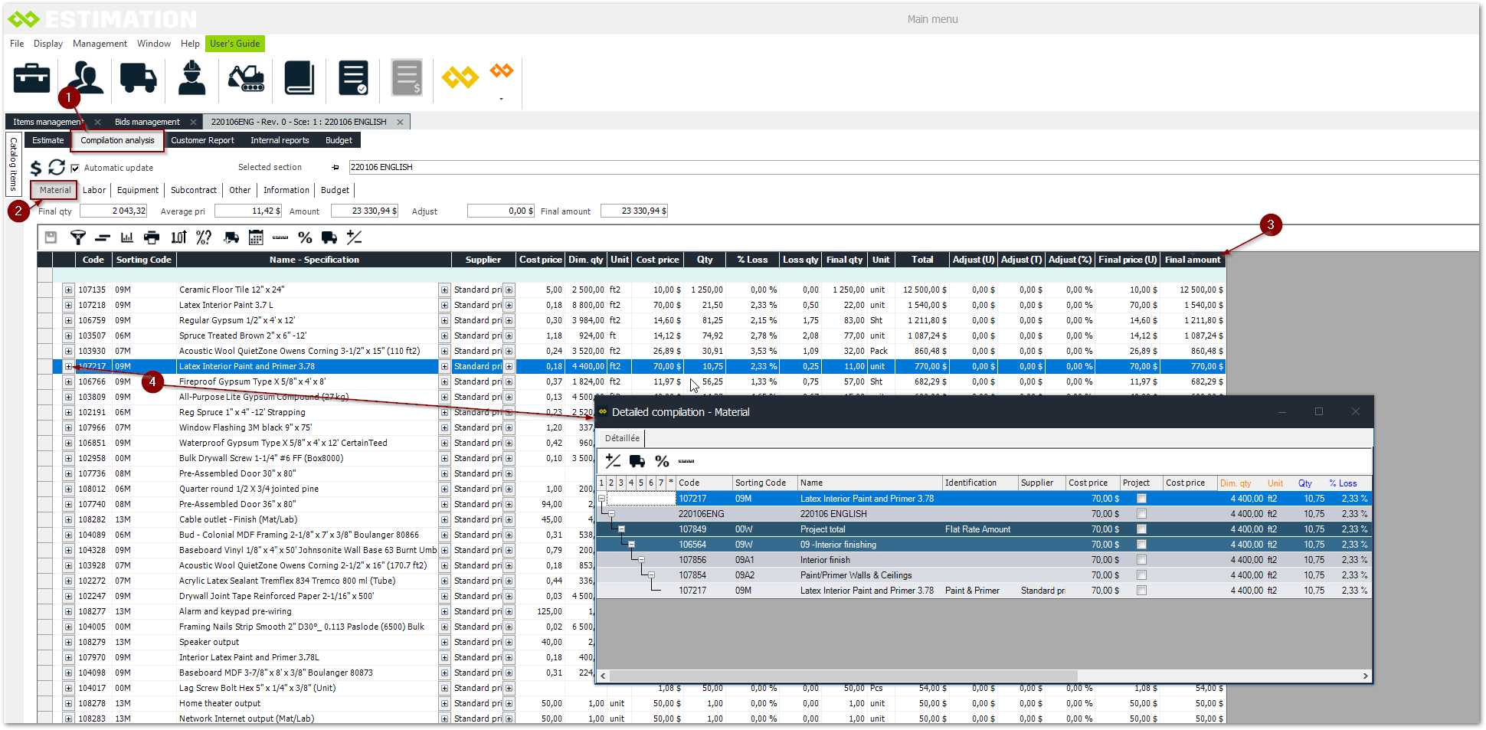Viewport: 1486px width, 730px height.
Task: Click the delivery truck icon in main toolbar
Action: point(138,78)
